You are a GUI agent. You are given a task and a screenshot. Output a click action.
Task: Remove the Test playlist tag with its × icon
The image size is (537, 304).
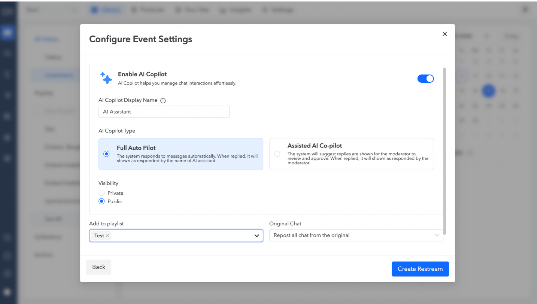[107, 235]
